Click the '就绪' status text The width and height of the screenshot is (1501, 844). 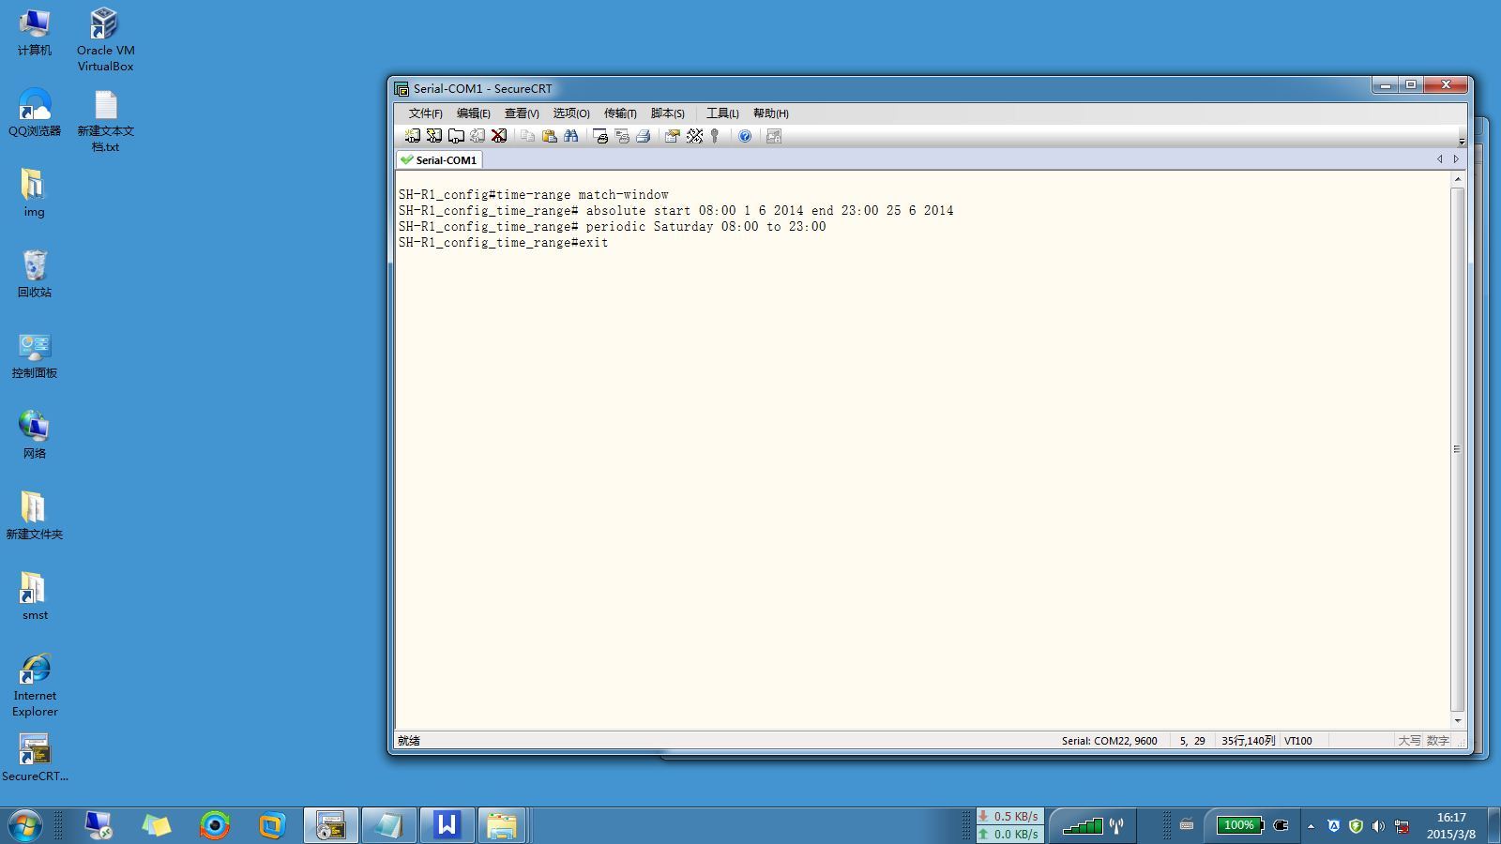[409, 741]
